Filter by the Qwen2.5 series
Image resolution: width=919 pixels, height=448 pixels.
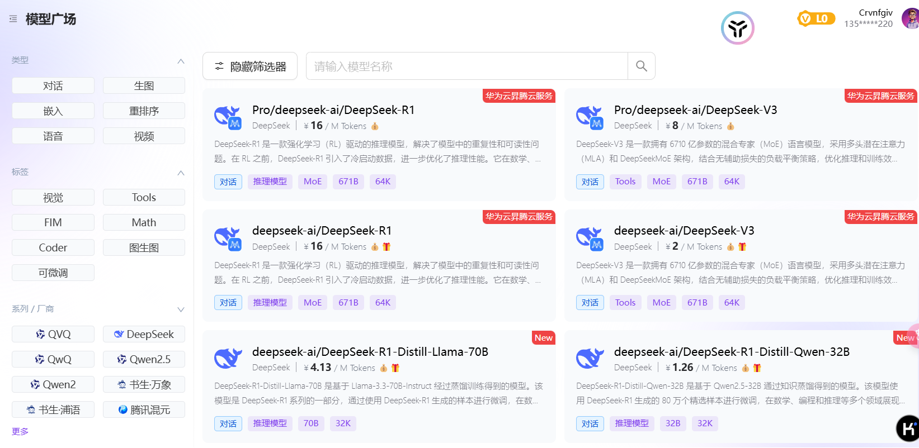coord(144,359)
